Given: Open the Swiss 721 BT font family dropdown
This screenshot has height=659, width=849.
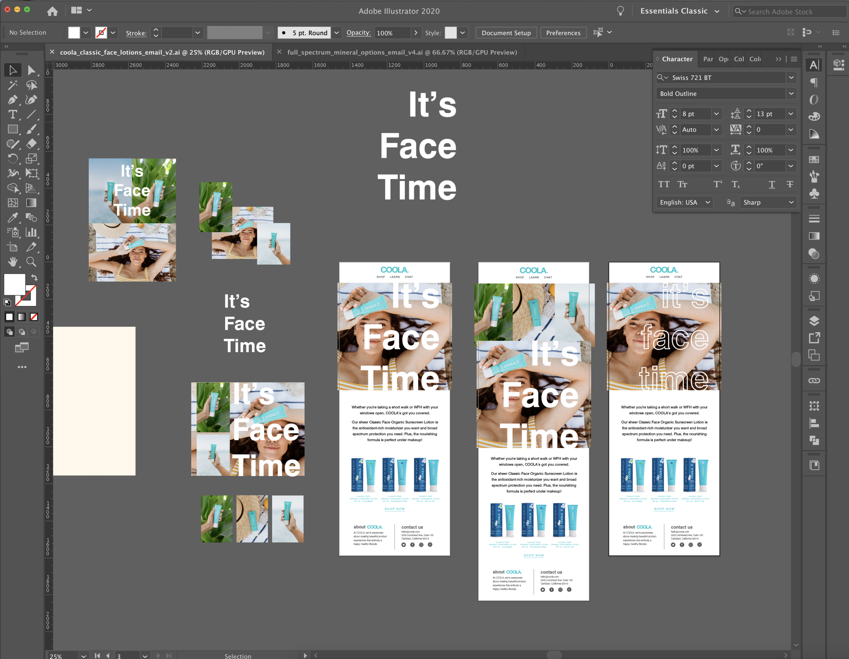Looking at the screenshot, I should (791, 77).
